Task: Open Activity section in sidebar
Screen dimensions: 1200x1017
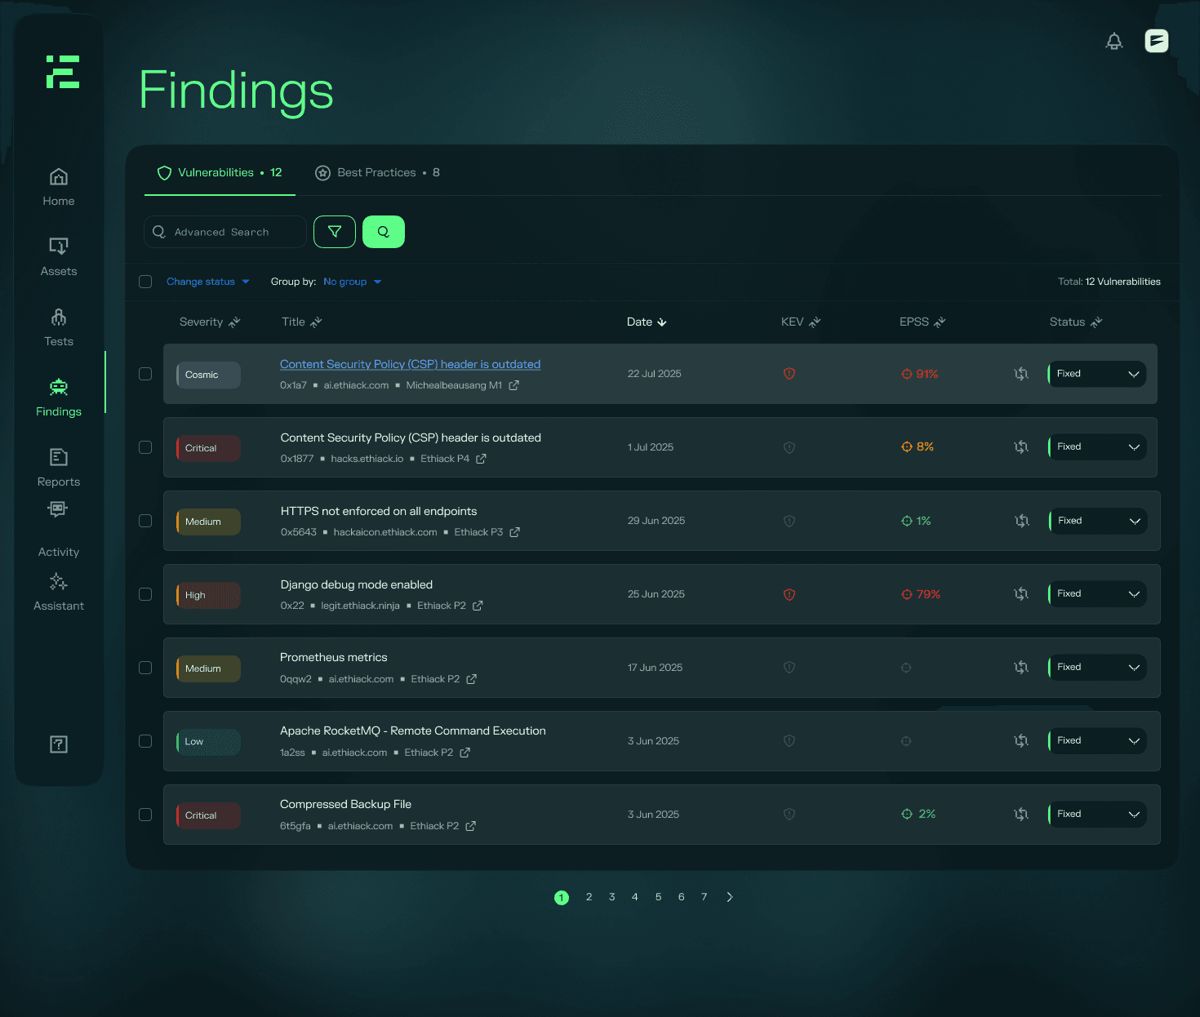Action: coord(59,552)
